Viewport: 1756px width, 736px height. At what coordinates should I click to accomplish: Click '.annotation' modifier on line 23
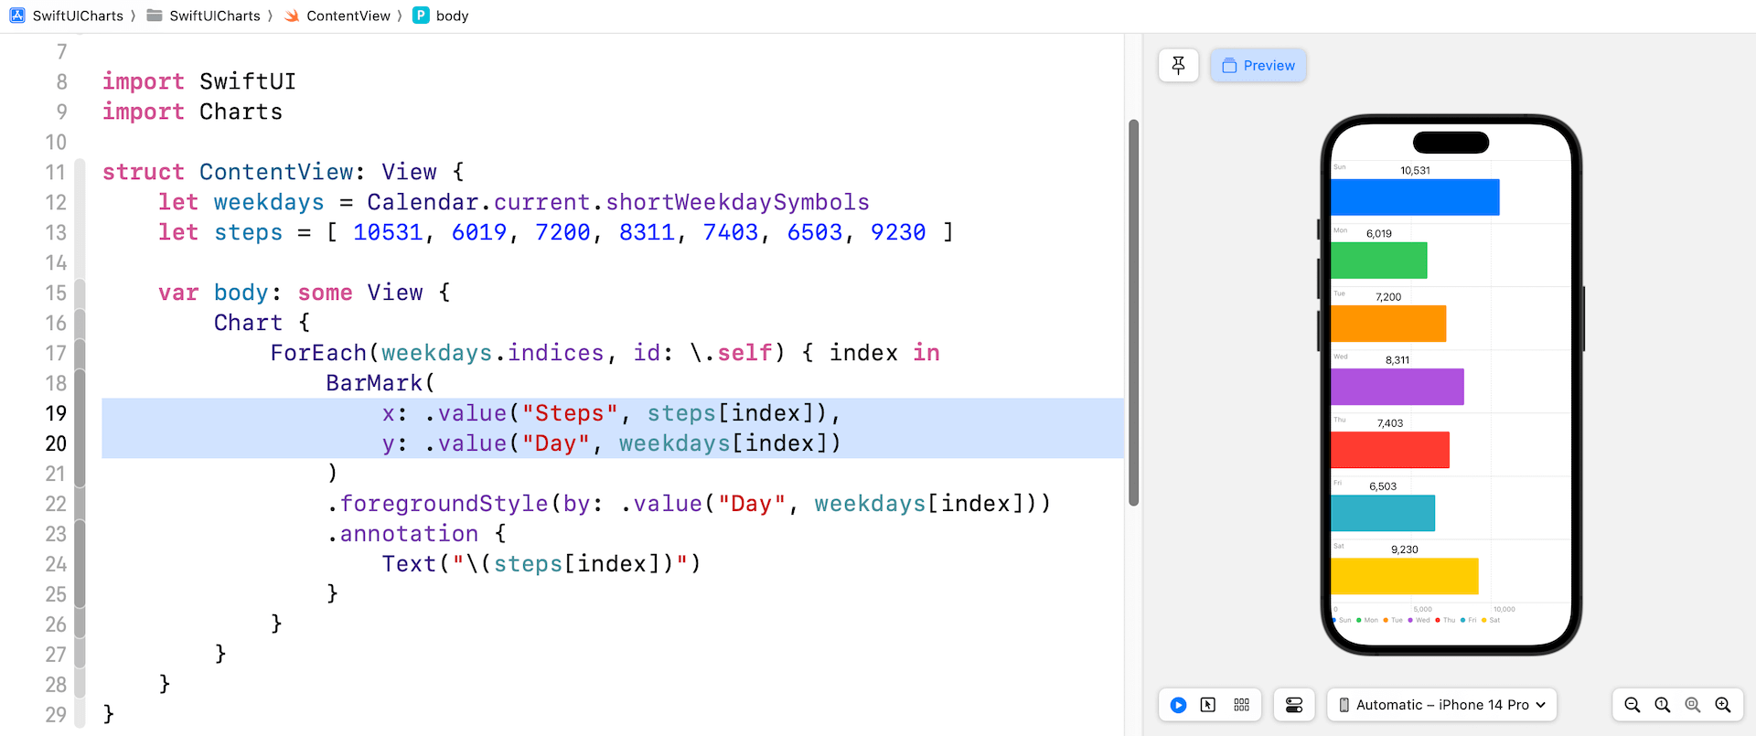tap(403, 534)
